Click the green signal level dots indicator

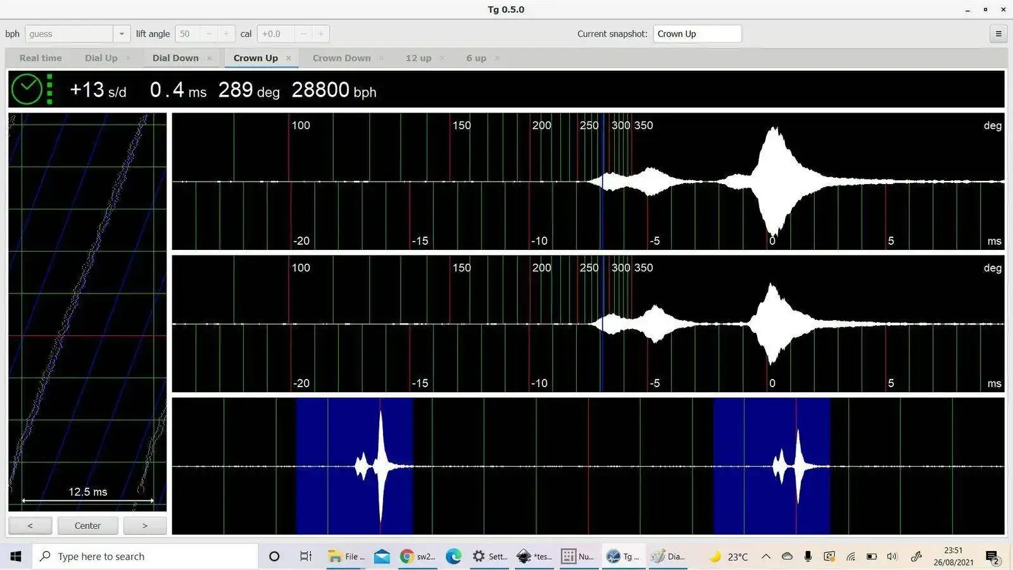(x=49, y=89)
